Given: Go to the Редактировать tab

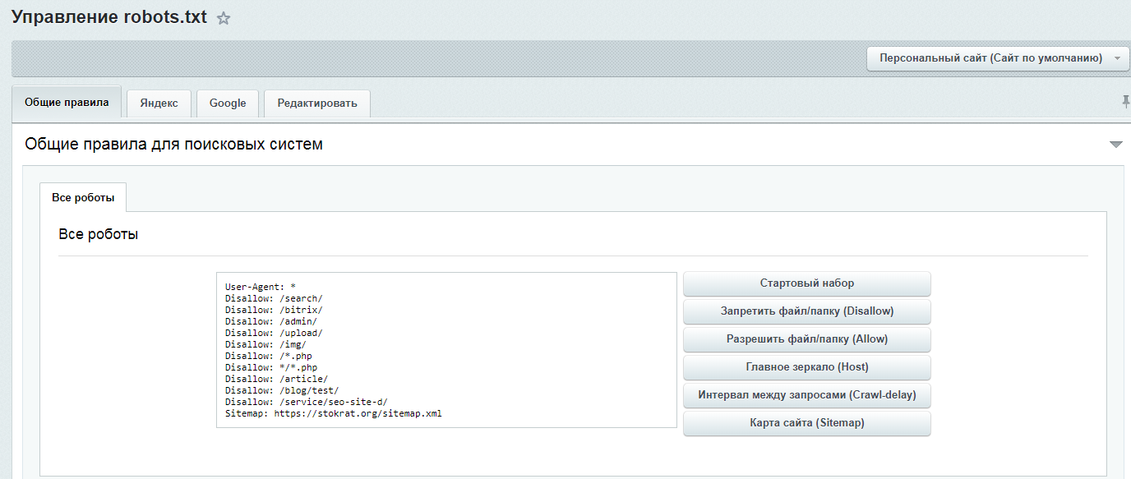Looking at the screenshot, I should [316, 104].
